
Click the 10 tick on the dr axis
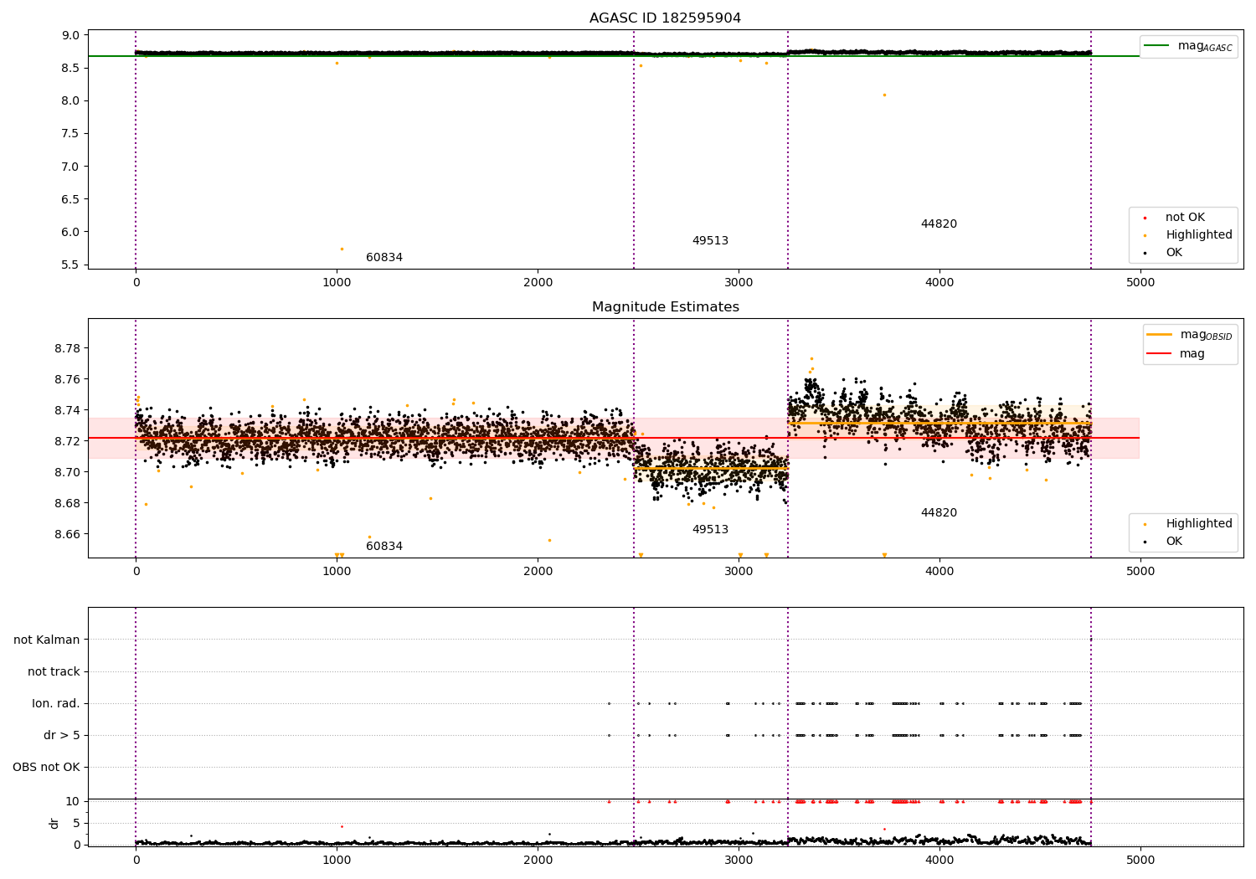(x=73, y=802)
